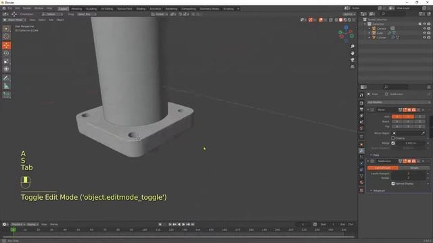This screenshot has width=433, height=243.
Task: Open the File menu
Action: (10, 9)
